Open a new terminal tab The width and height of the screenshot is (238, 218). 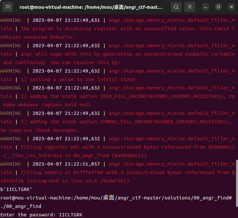8,7
